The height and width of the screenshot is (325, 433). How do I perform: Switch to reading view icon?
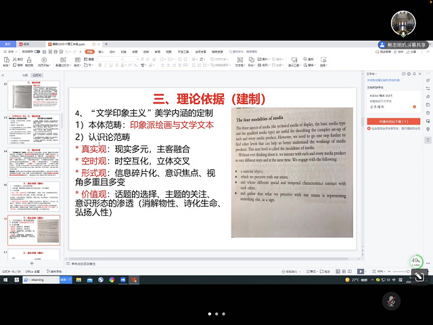pos(350,272)
